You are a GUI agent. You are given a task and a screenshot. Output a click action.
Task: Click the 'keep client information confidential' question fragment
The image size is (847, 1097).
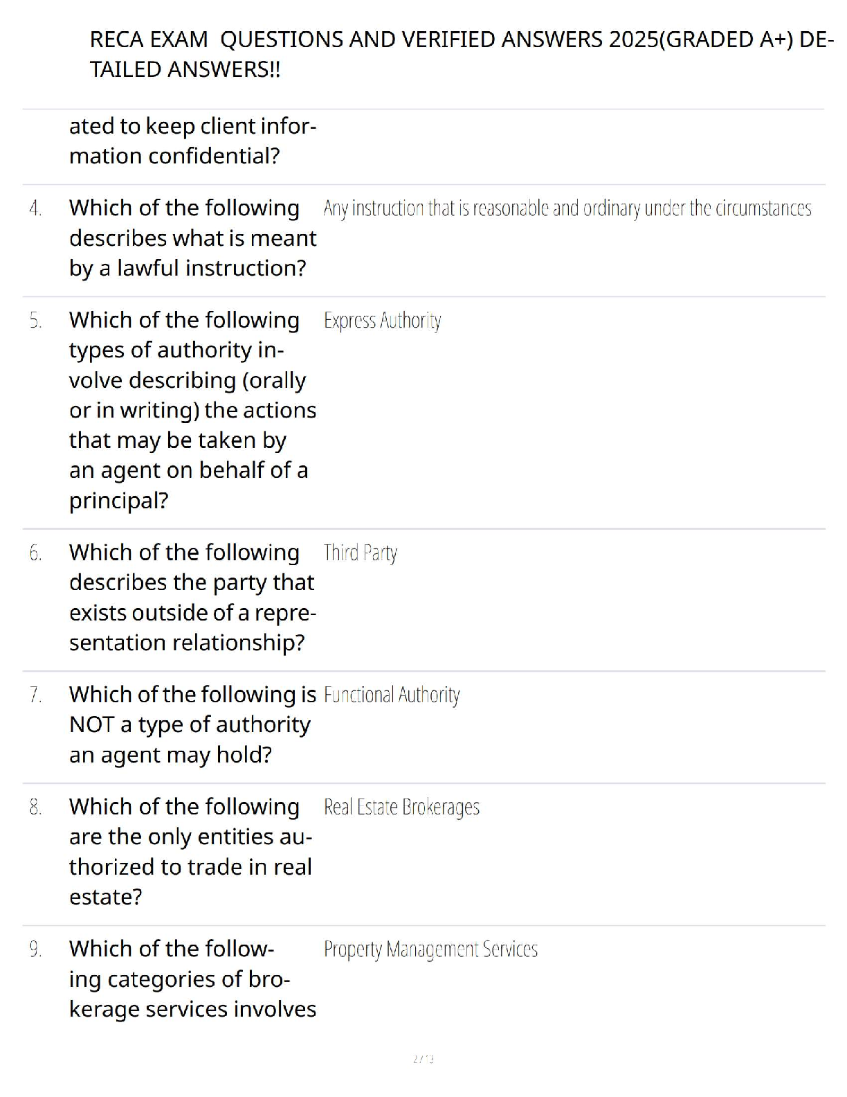click(x=192, y=141)
